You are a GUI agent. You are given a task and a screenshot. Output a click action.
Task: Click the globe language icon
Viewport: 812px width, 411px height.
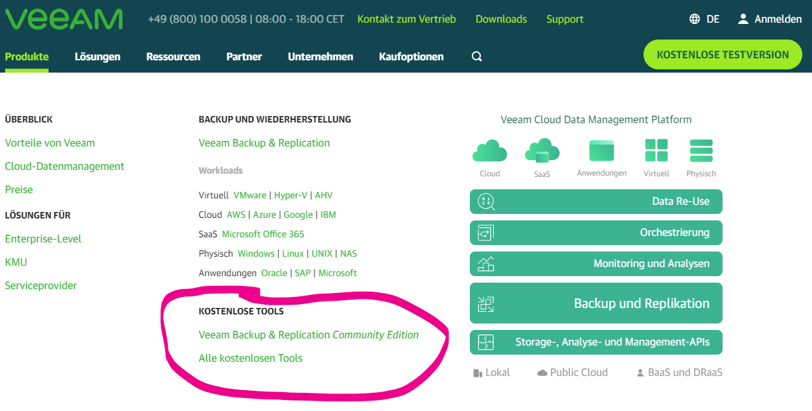(x=695, y=19)
